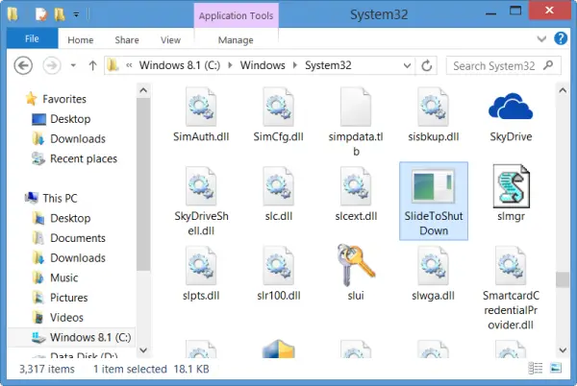Refresh the System32 folder view
The width and height of the screenshot is (577, 386).
coord(426,65)
